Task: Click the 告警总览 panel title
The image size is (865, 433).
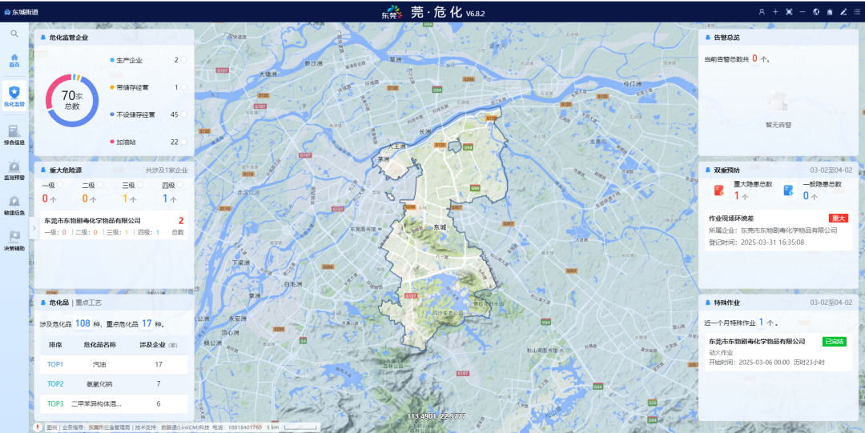Action: click(x=726, y=38)
